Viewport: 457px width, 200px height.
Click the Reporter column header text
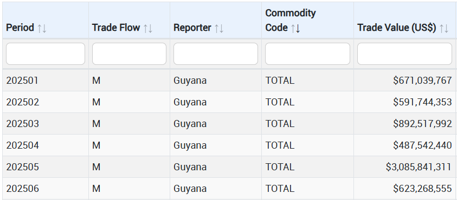point(192,28)
